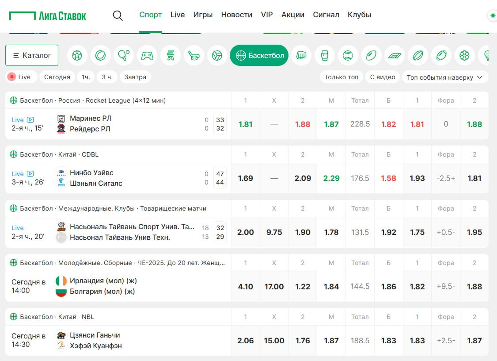The height and width of the screenshot is (361, 497).
Task: Click basketball icon beside Rocket League header
Action: 14,100
